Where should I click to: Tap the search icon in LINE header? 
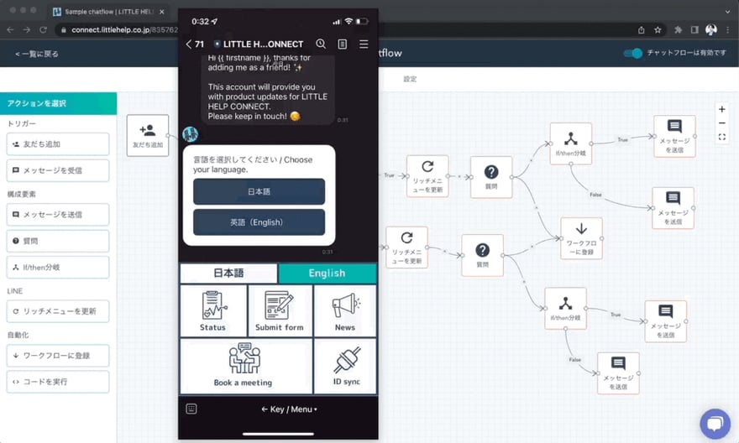coord(321,44)
